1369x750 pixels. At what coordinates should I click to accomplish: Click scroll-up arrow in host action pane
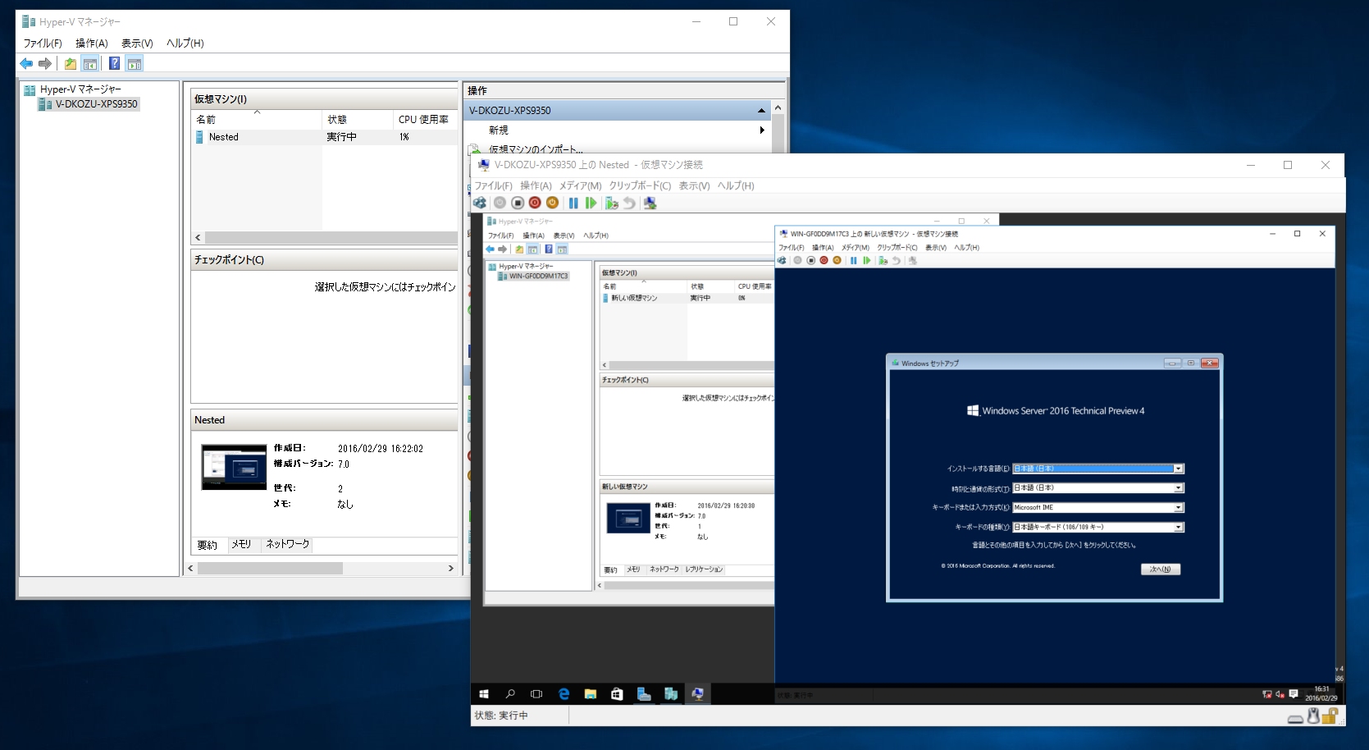(x=778, y=108)
